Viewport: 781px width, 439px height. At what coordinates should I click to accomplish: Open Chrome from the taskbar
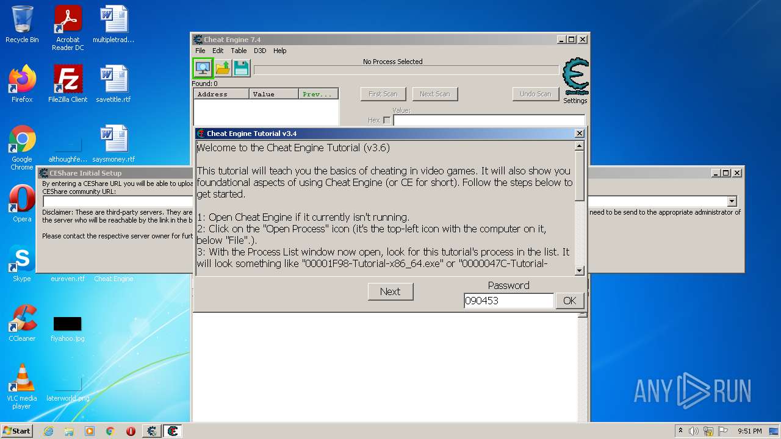[x=110, y=431]
